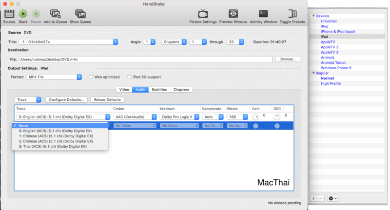Open the Auto samplerate dropdown
Image resolution: width=390 pixels, height=210 pixels.
[213, 117]
